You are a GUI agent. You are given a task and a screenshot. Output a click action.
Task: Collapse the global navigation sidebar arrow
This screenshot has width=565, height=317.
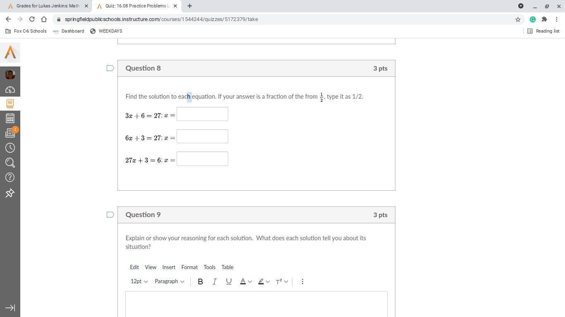point(10,308)
